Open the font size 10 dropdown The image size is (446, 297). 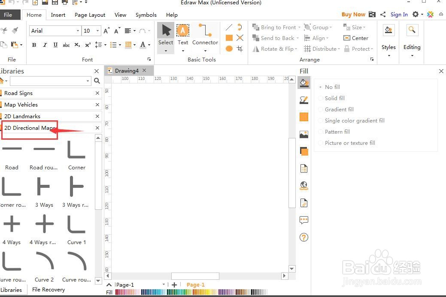97,31
